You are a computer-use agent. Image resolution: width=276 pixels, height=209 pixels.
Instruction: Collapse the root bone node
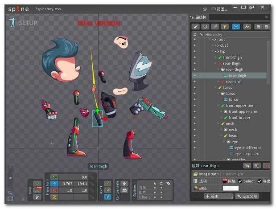(210, 39)
